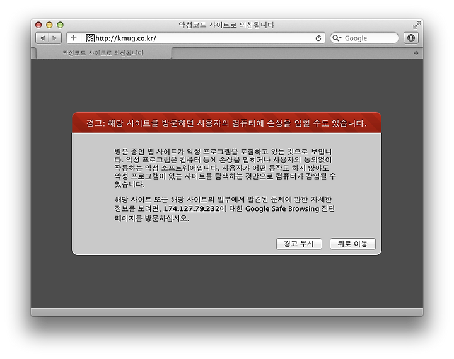The height and width of the screenshot is (359, 454).
Task: Focus the Google search field
Action: [x=364, y=38]
